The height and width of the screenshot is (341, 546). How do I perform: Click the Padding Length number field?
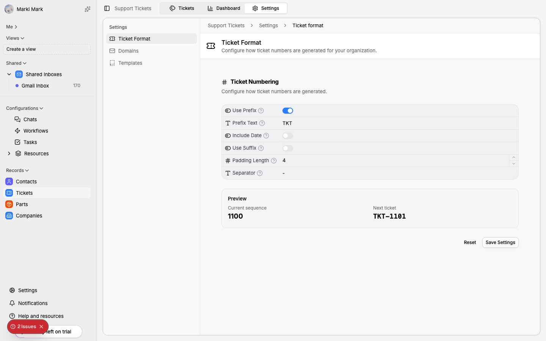(x=394, y=161)
